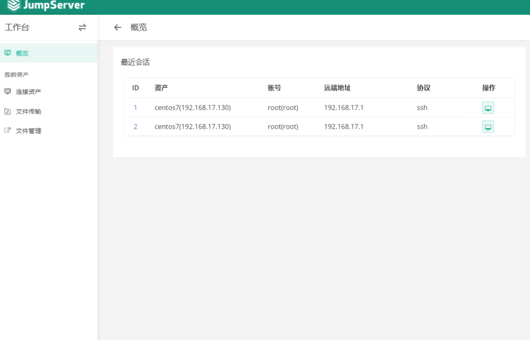This screenshot has height=340, width=530.
Task: Click the 文件传输 folder transfer icon
Action: [x=7, y=111]
